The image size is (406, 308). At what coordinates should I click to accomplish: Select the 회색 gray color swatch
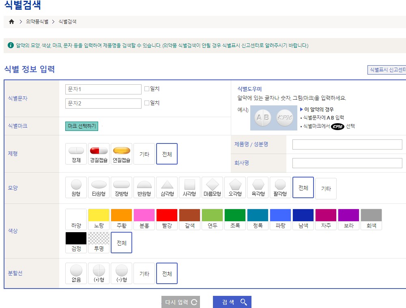pos(371,220)
